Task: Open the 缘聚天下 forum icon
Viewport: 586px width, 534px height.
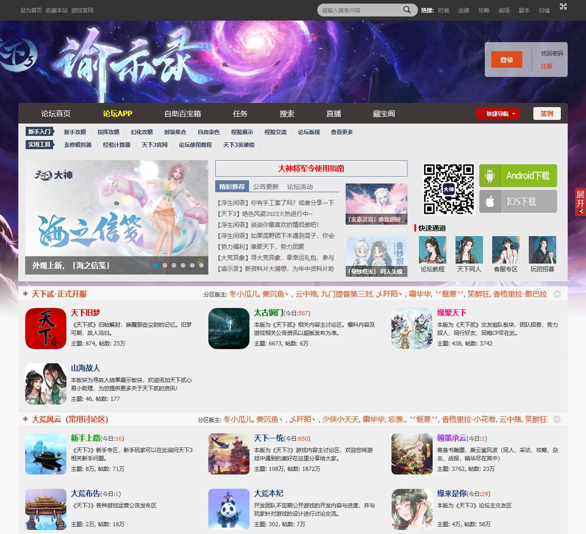Action: [x=412, y=329]
